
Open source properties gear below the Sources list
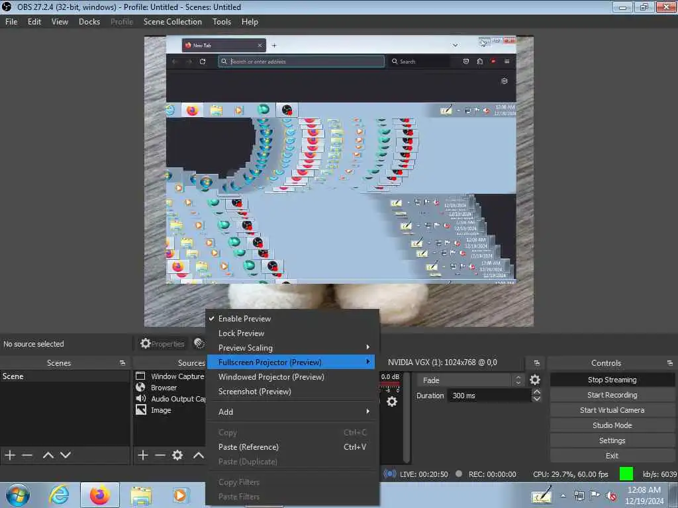pyautogui.click(x=177, y=455)
